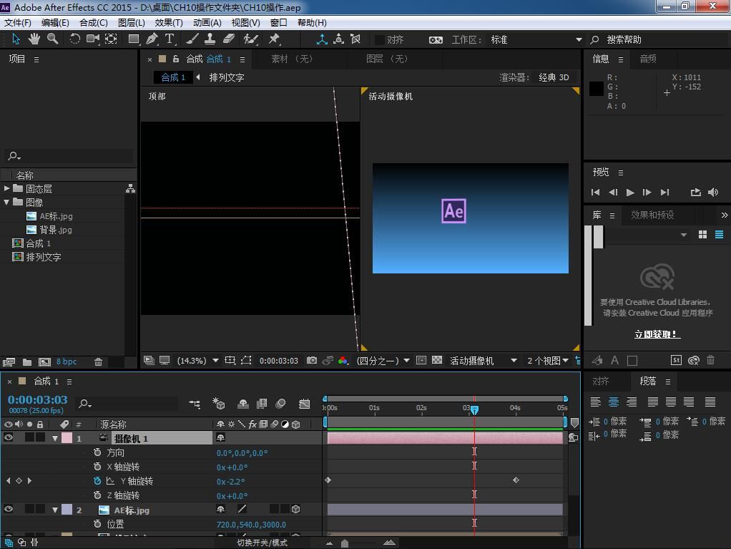Toggle stopwatch for X 轴旋转 property
Image resolution: width=731 pixels, height=549 pixels.
click(97, 467)
